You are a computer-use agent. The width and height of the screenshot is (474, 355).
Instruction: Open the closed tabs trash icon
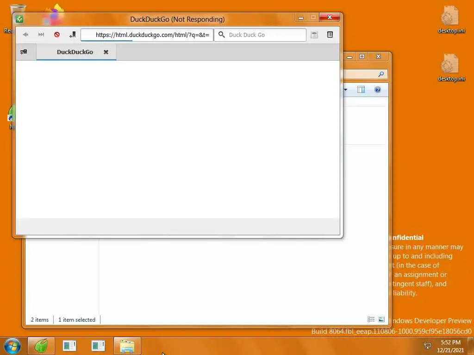(x=314, y=35)
